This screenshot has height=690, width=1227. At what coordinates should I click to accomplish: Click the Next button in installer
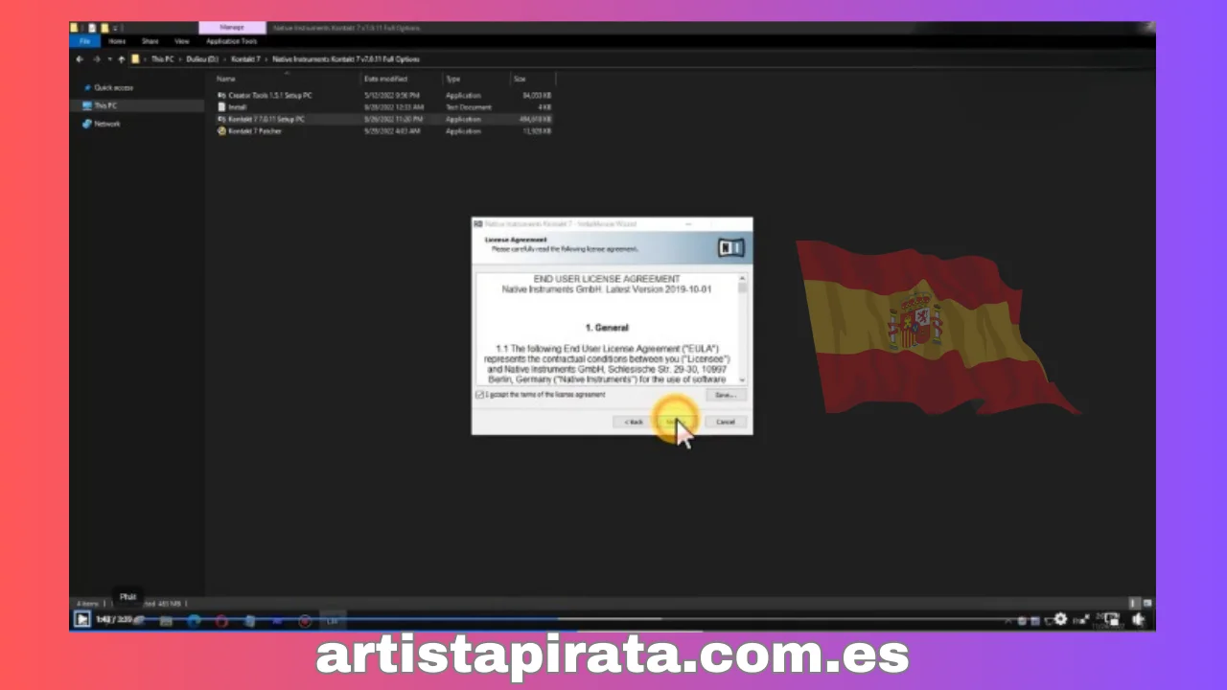tap(679, 422)
